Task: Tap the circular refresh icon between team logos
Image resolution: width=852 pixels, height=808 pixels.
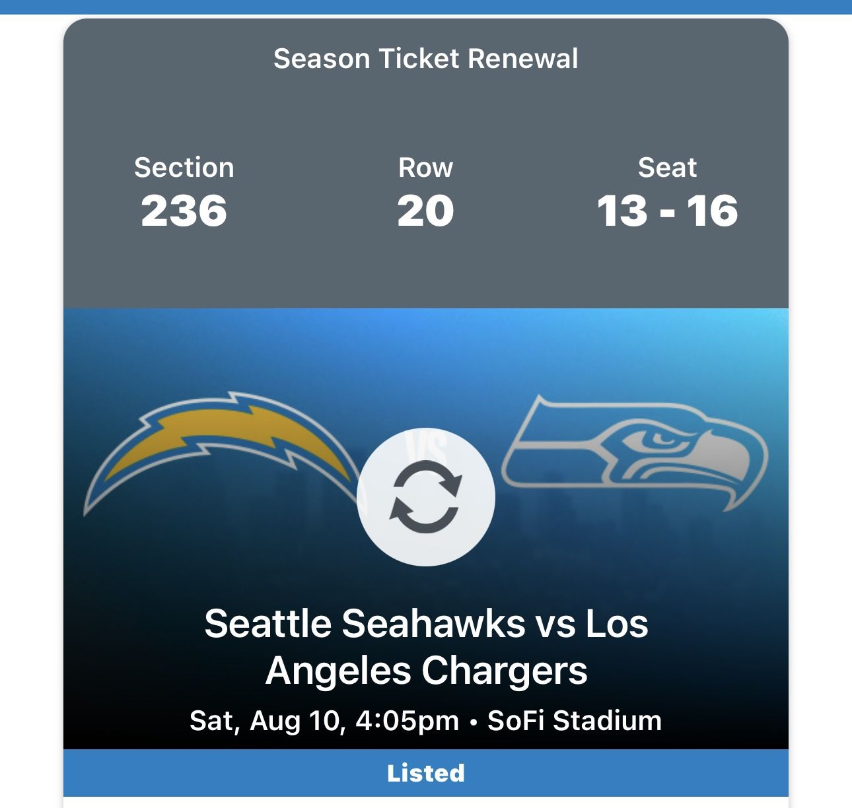Action: click(426, 500)
